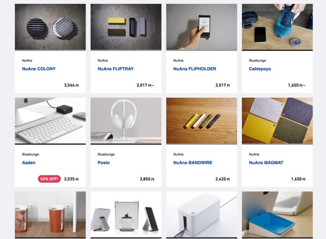Select the hand holding phone FLIPHOLDER image
This screenshot has width=326, height=239.
[202, 27]
